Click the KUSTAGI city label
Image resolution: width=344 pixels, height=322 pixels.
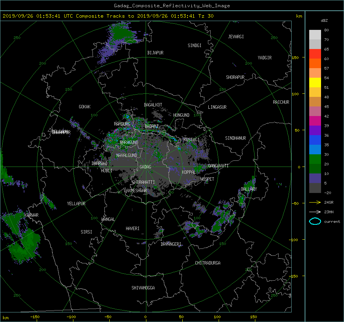(191, 140)
